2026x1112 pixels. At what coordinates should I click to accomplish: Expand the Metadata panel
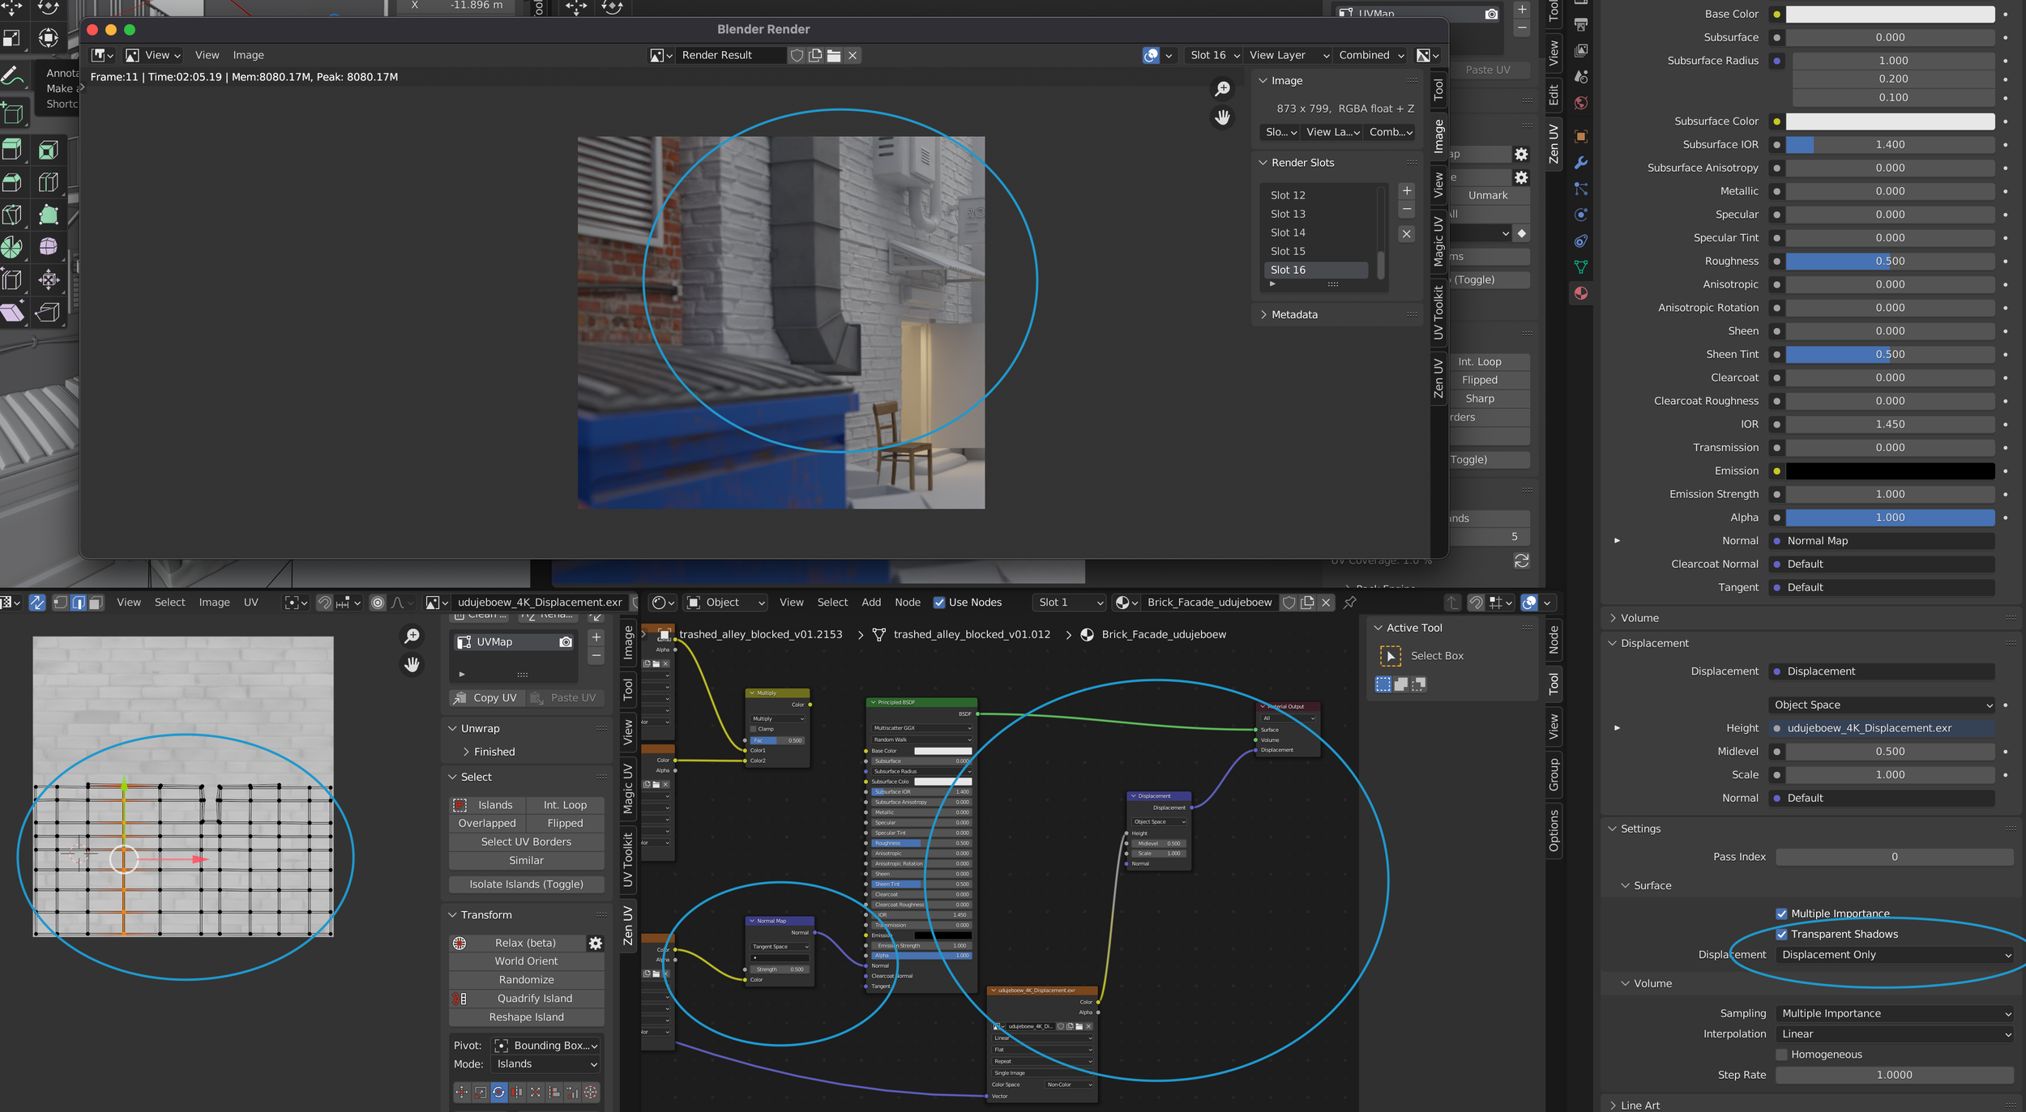click(1294, 314)
